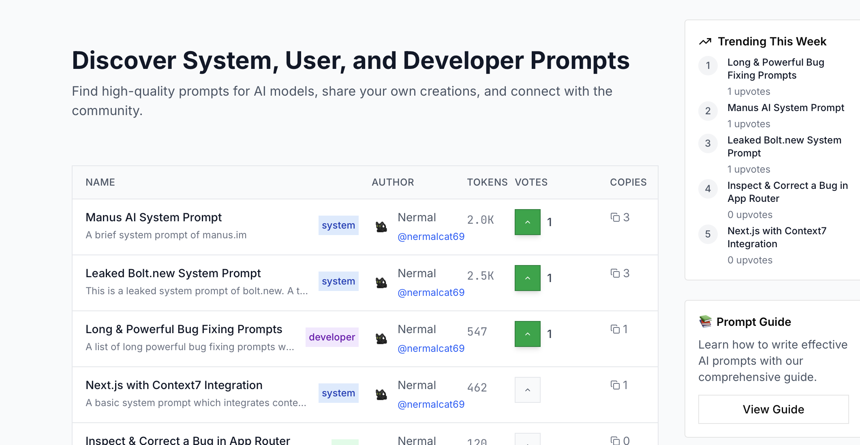Sort table by the VOTES column header
The height and width of the screenshot is (445, 860).
click(x=531, y=182)
